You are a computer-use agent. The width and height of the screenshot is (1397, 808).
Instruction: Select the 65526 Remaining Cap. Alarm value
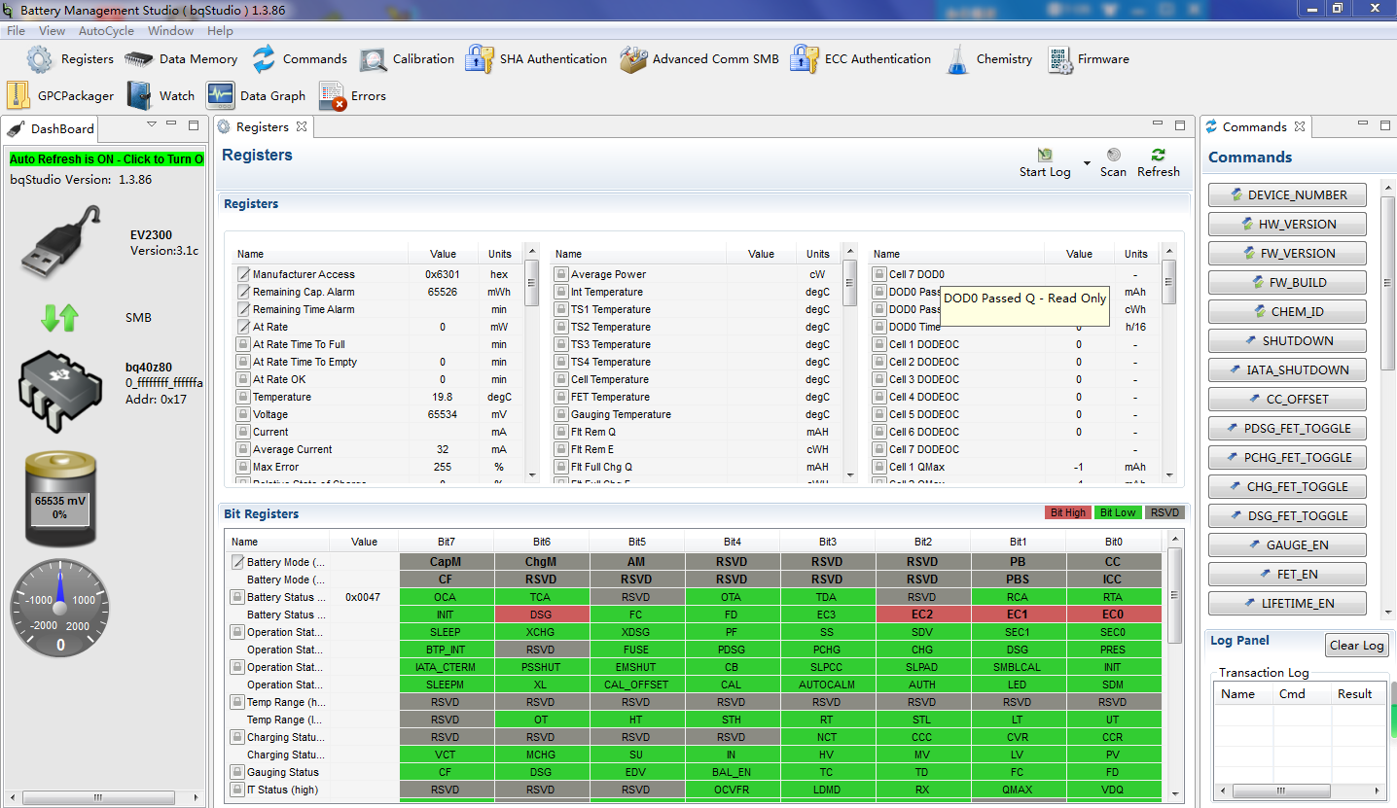tap(443, 292)
